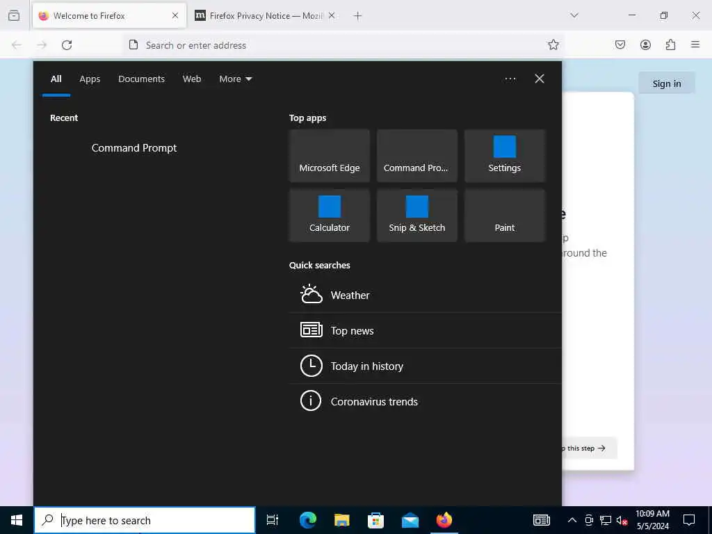This screenshot has height=534, width=712.
Task: Open the network tray icon
Action: (606, 520)
